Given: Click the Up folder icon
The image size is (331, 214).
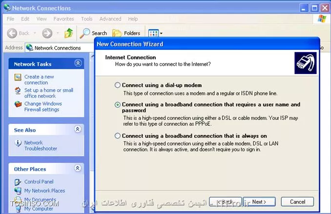Looking at the screenshot, I should pos(69,33).
